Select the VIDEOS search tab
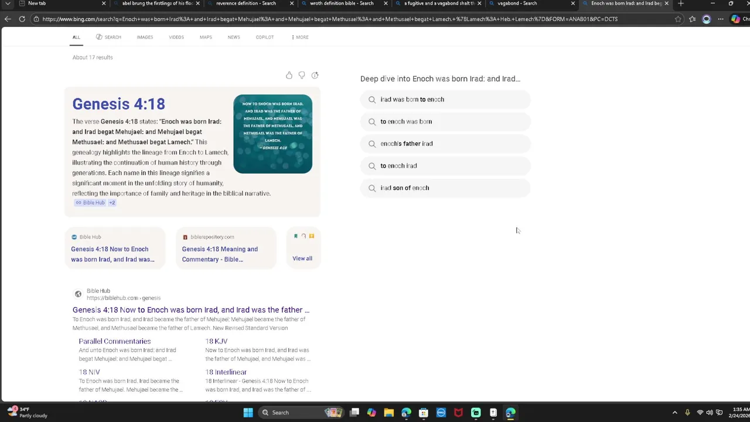The height and width of the screenshot is (422, 750). coord(176,37)
